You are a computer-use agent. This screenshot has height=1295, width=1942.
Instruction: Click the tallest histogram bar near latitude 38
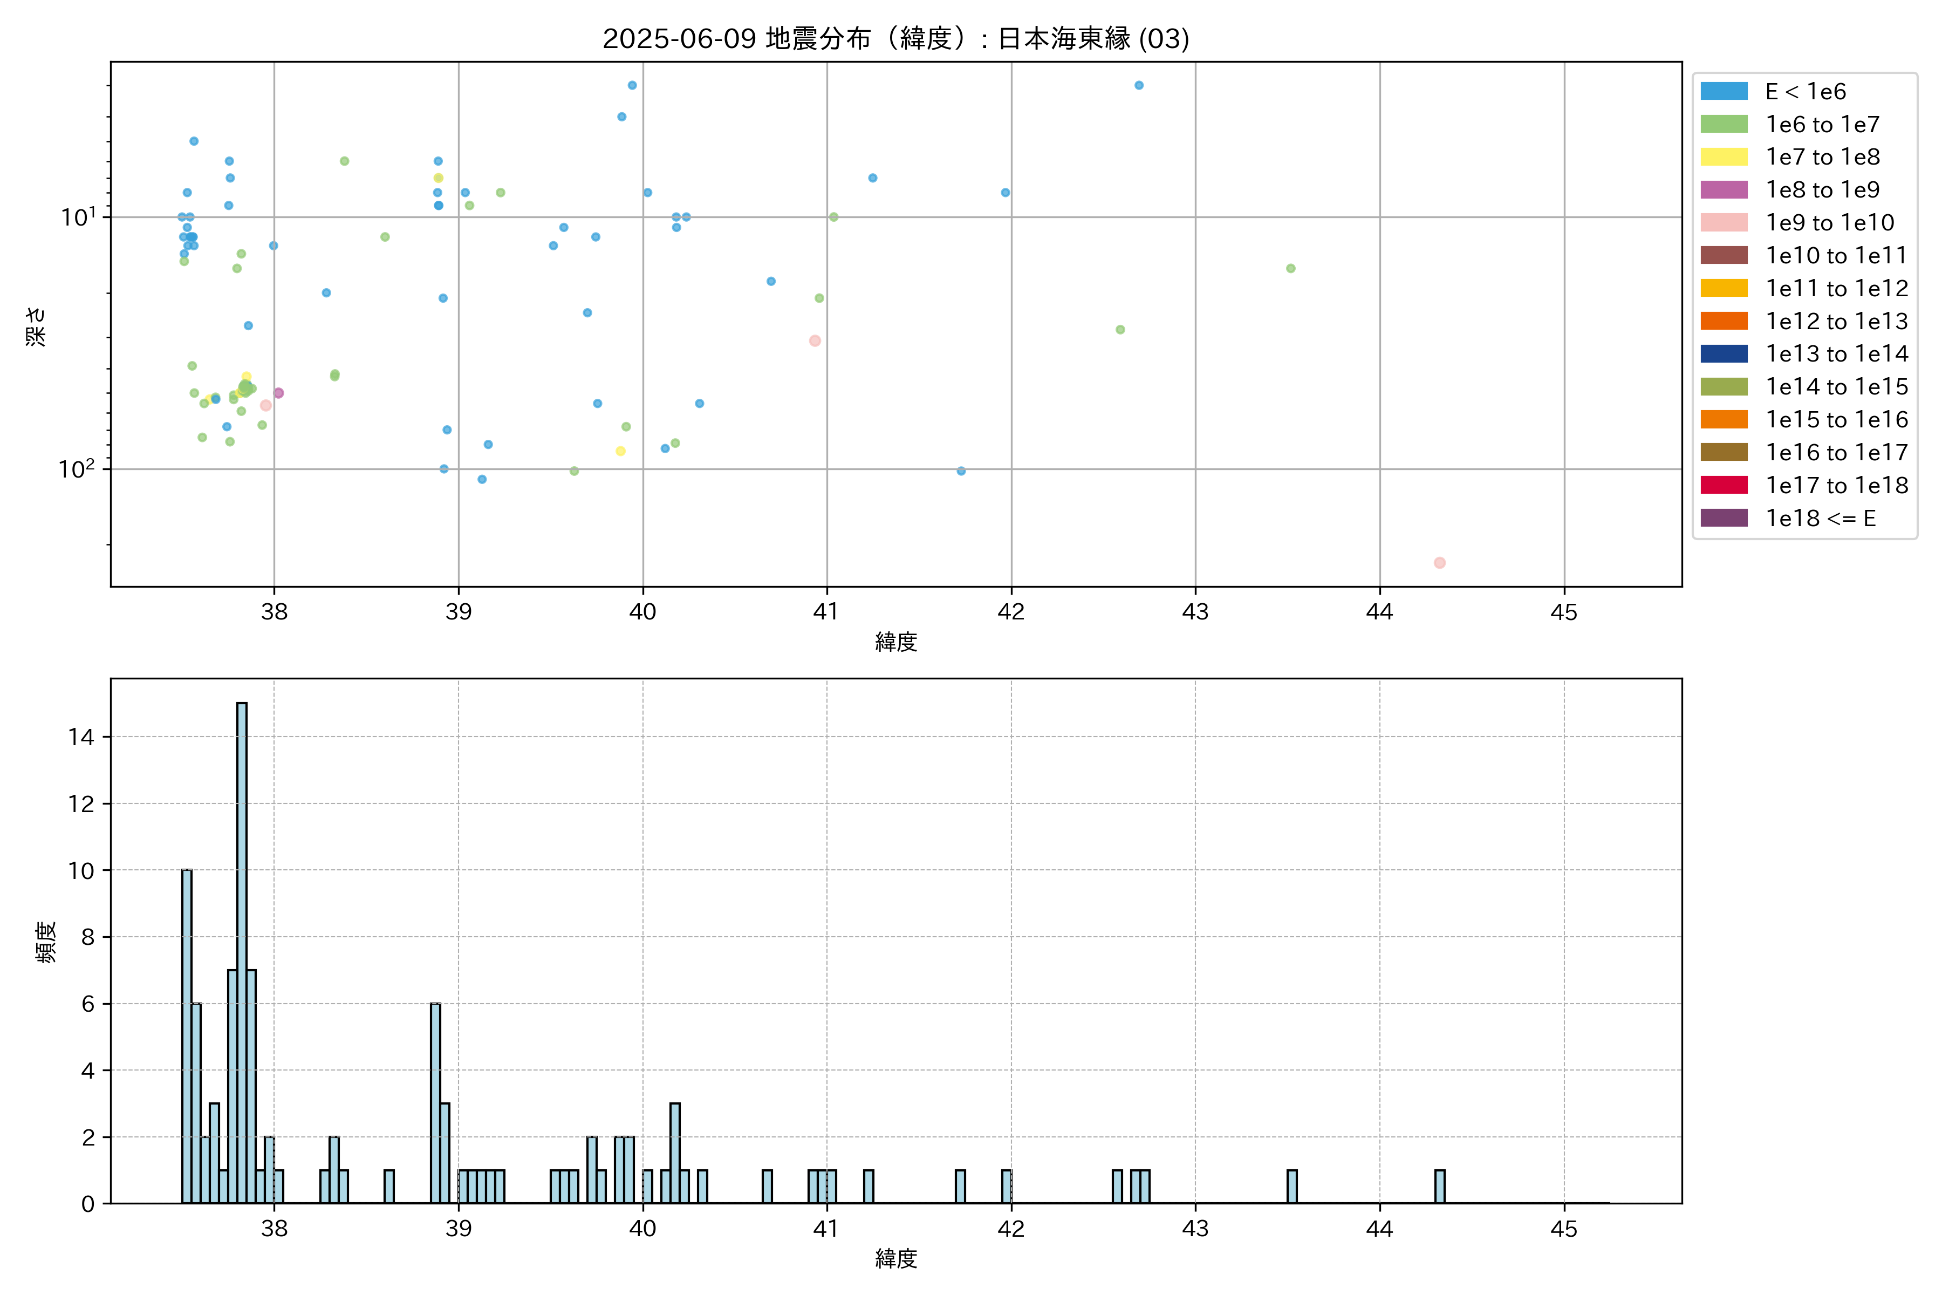(x=242, y=952)
